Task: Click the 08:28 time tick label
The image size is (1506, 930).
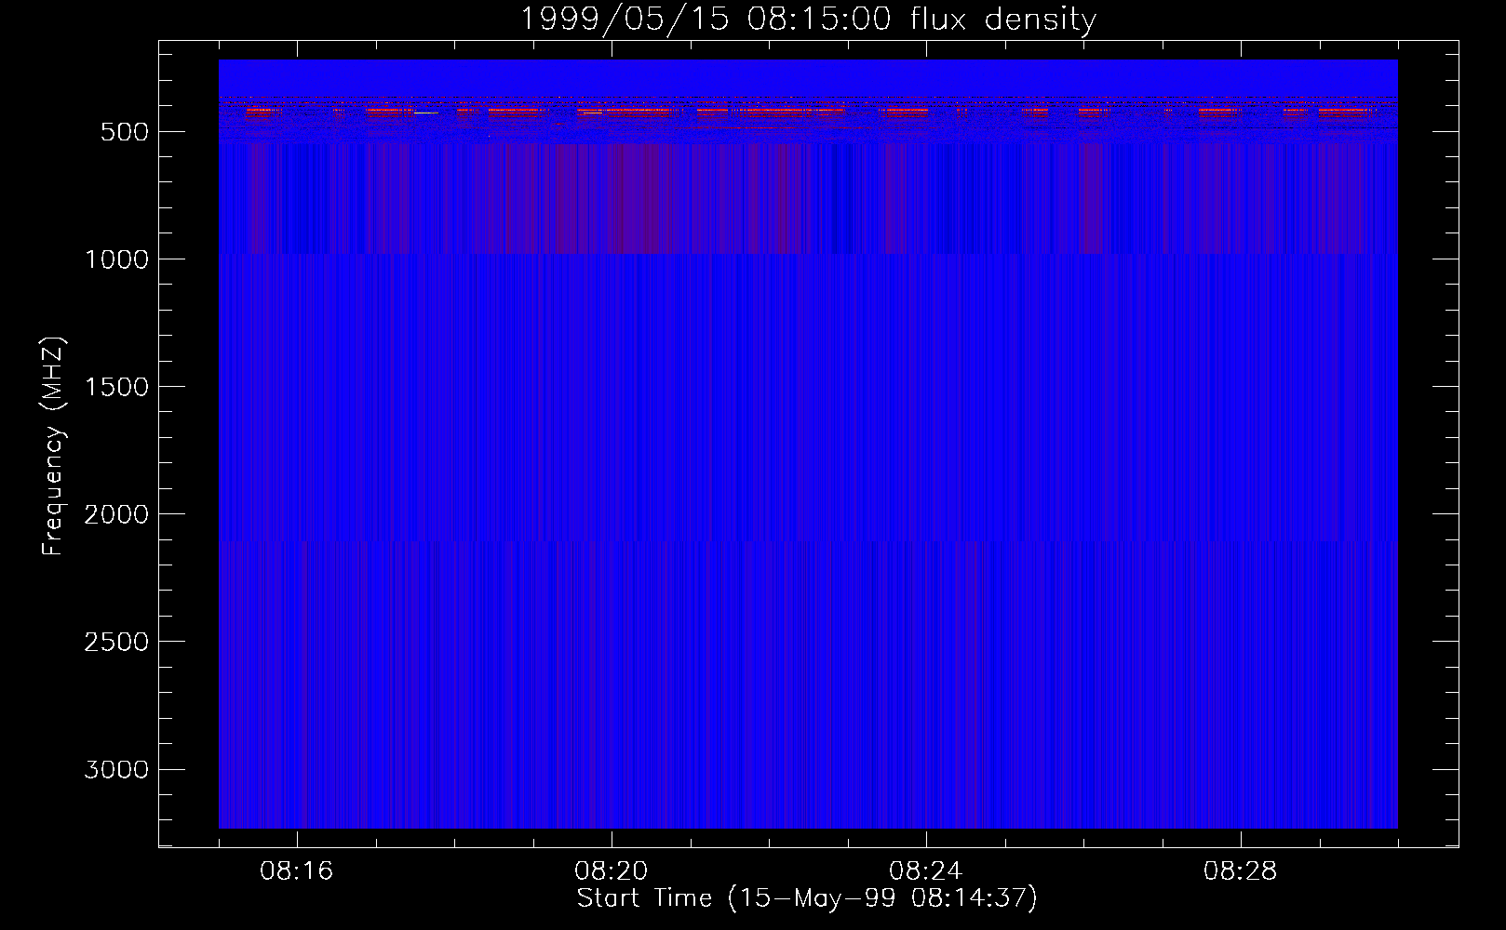Action: coord(1241,871)
